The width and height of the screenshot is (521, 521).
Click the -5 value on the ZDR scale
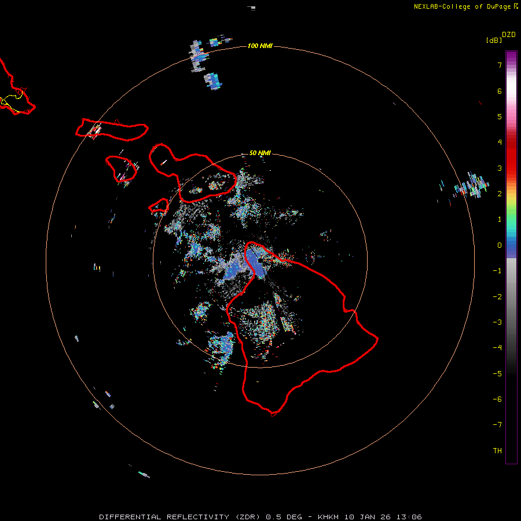(497, 374)
